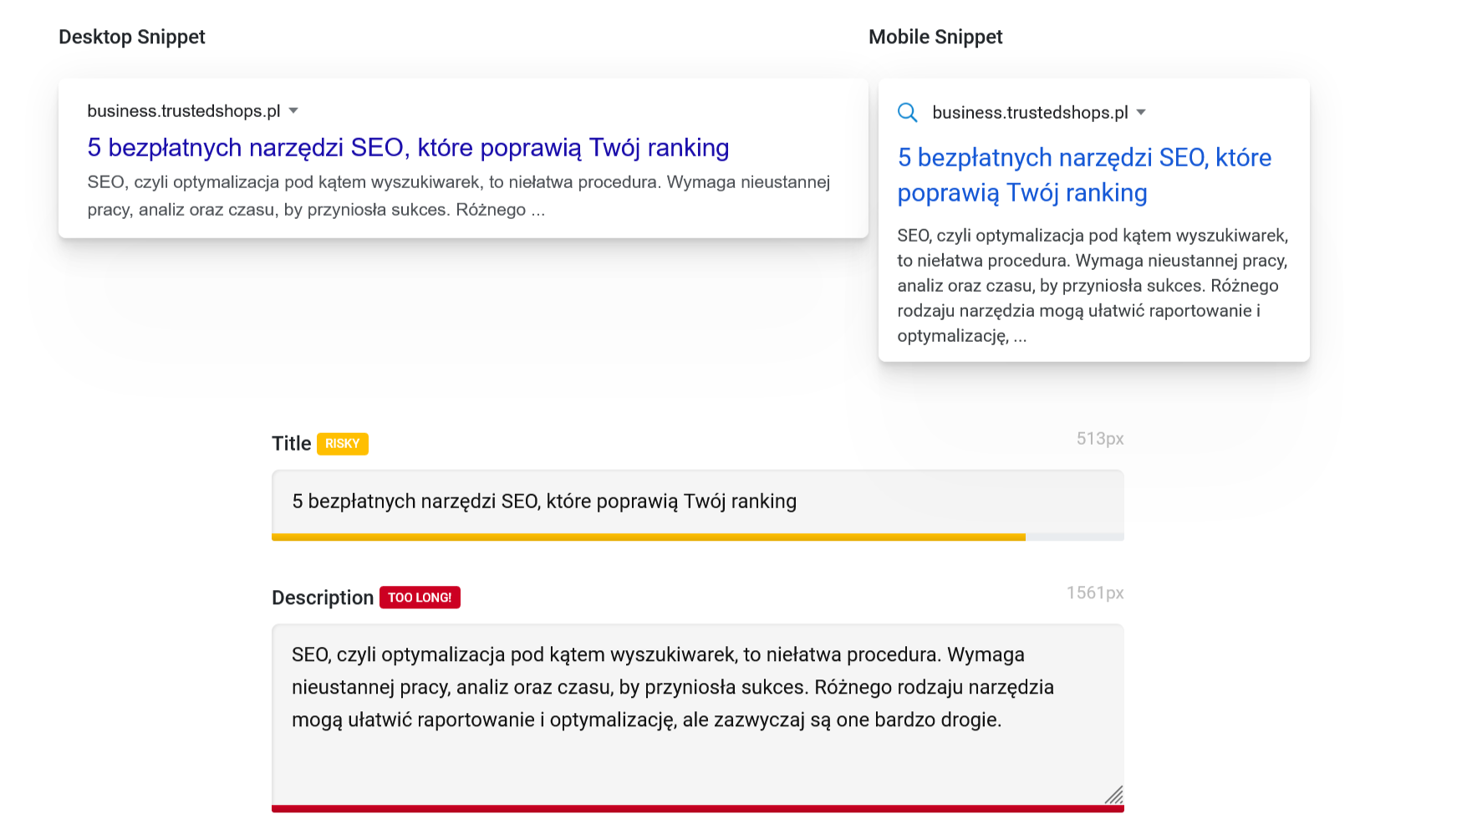Viewport: 1462px width, 840px height.
Task: Select the Mobile Snippet heading
Action: pos(935,37)
